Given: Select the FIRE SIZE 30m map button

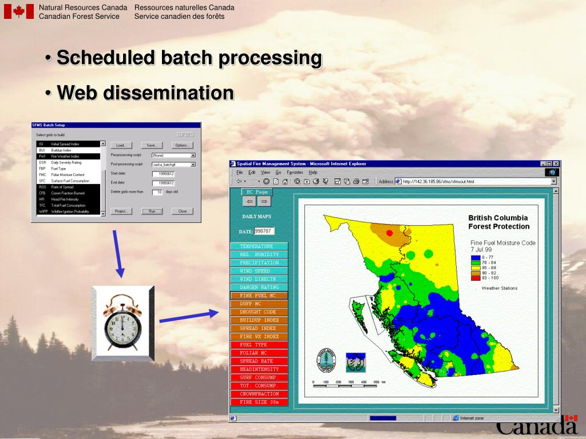Looking at the screenshot, I should click(259, 402).
